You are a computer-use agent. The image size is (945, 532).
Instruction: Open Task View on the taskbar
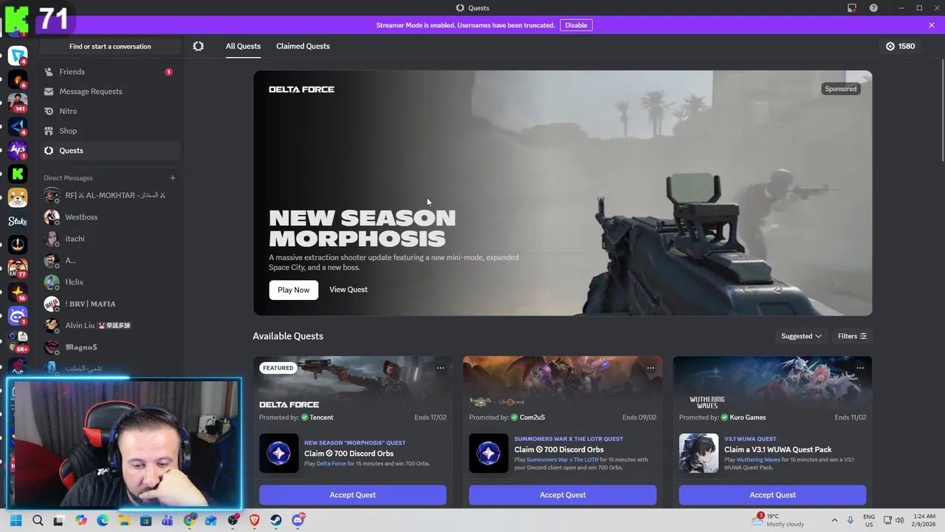tap(58, 520)
